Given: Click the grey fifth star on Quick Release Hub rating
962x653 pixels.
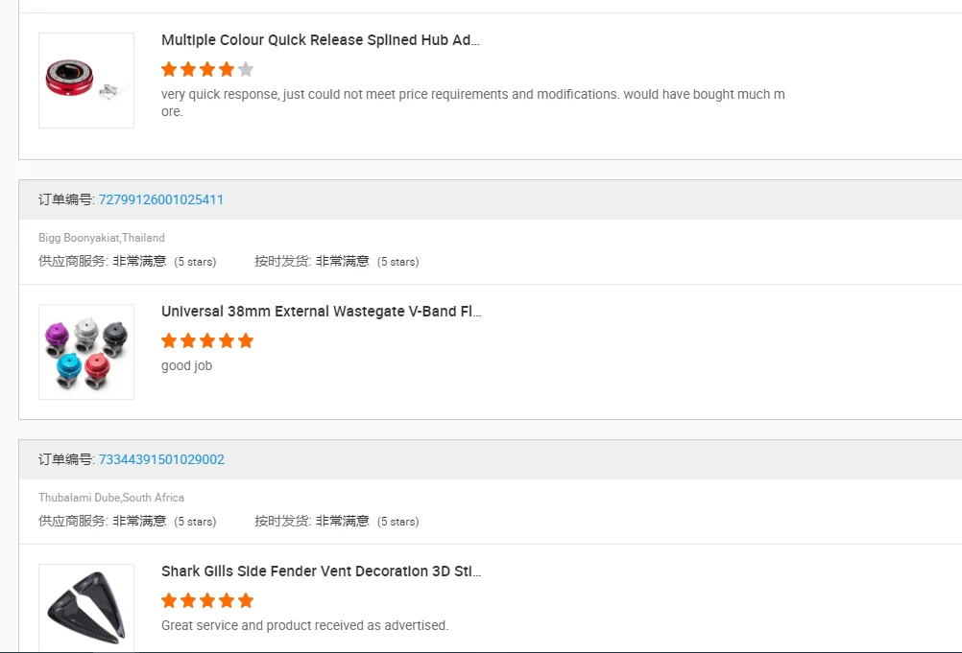Looking at the screenshot, I should coord(246,69).
